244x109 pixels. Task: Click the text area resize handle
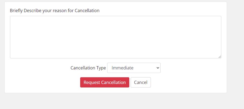tap(220, 57)
